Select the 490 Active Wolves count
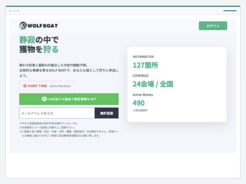 click(139, 103)
